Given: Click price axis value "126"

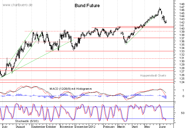Looking at the screenshot, I should click(182, 75).
